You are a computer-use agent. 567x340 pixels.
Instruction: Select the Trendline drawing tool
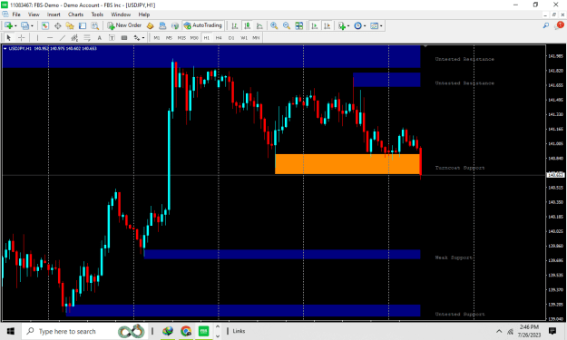[63, 37]
